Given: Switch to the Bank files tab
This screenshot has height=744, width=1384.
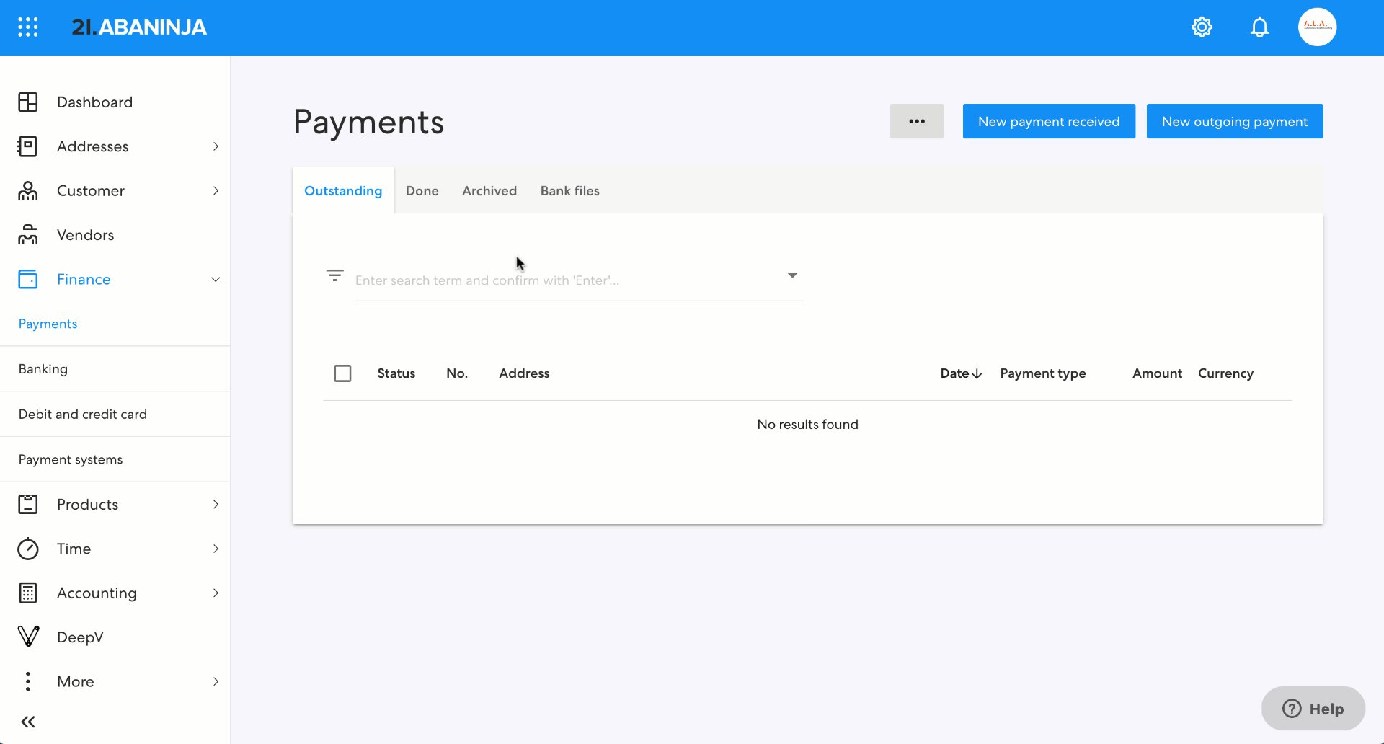Looking at the screenshot, I should coord(569,191).
